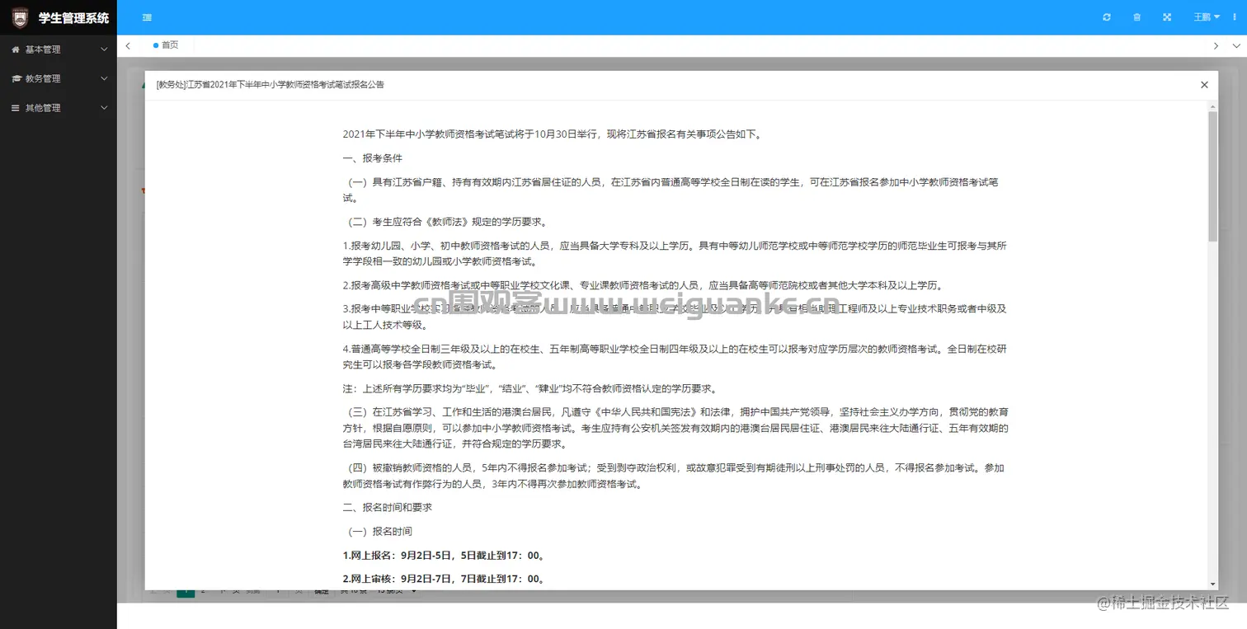The width and height of the screenshot is (1247, 629).
Task: Click the house icon beside 基本管理
Action: 15,49
